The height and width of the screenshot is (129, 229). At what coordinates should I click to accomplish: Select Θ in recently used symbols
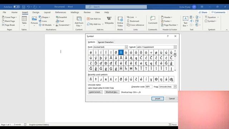156,79
